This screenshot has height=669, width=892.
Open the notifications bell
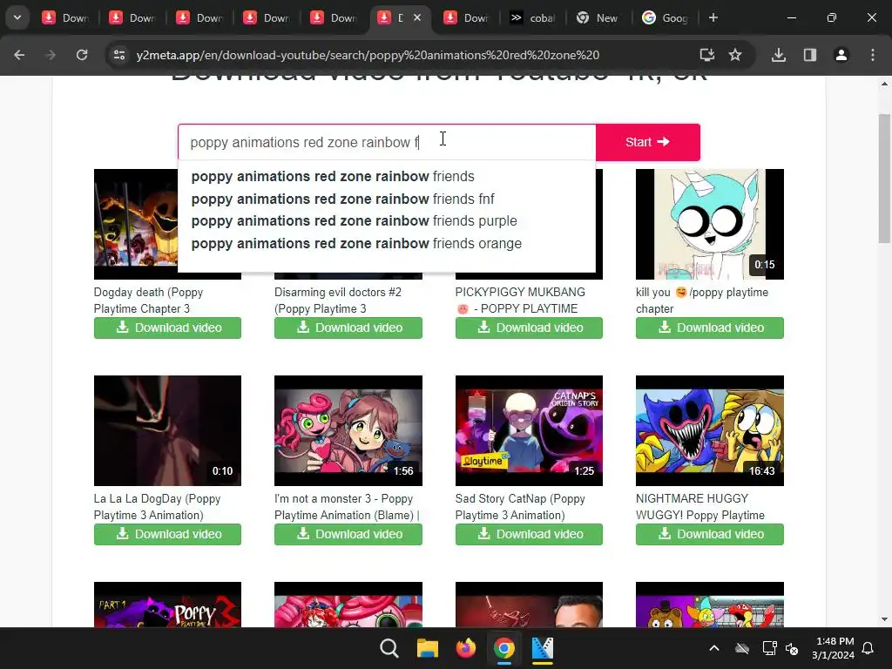coord(868,648)
